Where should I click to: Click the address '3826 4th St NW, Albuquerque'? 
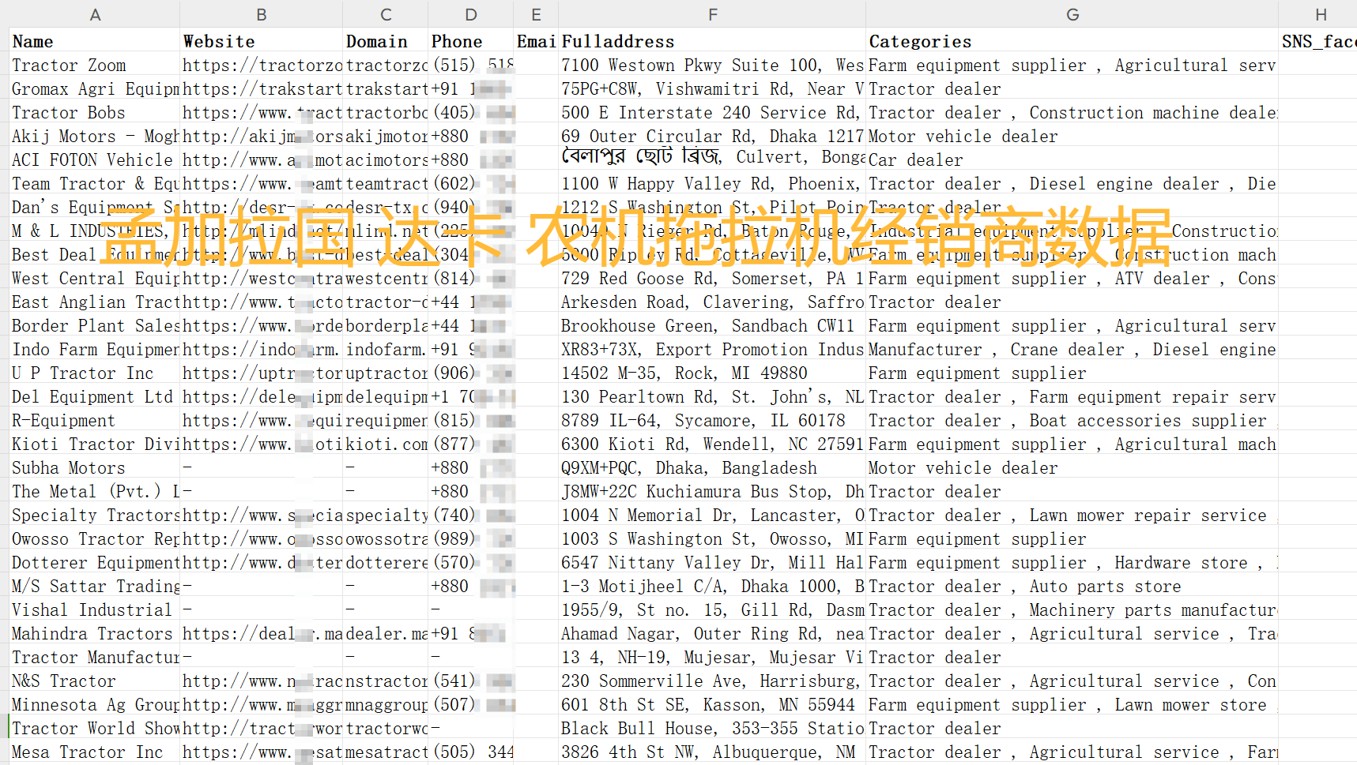[712, 752]
